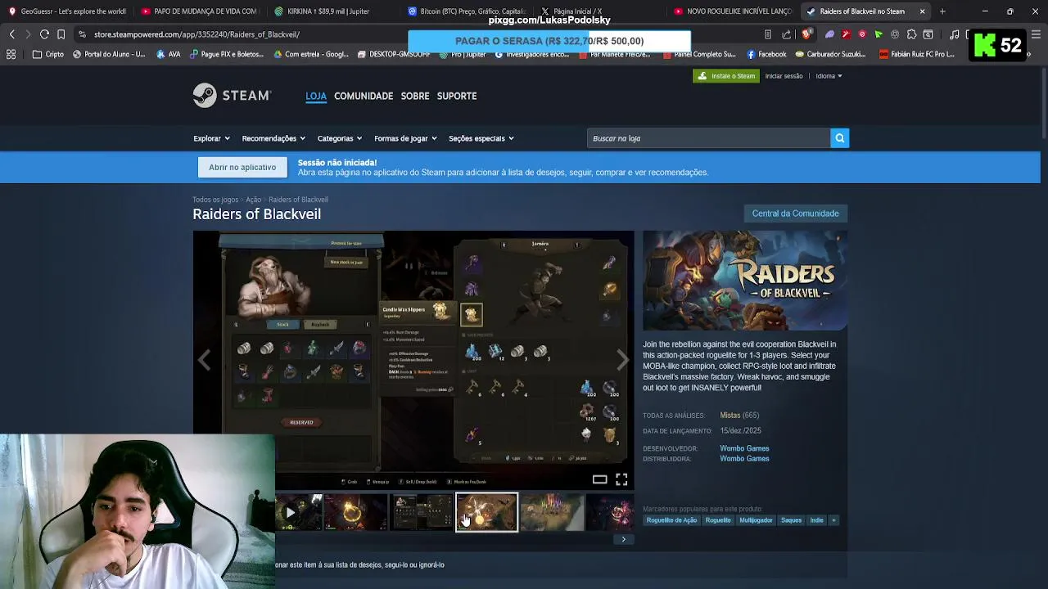Go back using the browser back arrow
This screenshot has height=589, width=1048.
pos(11,34)
